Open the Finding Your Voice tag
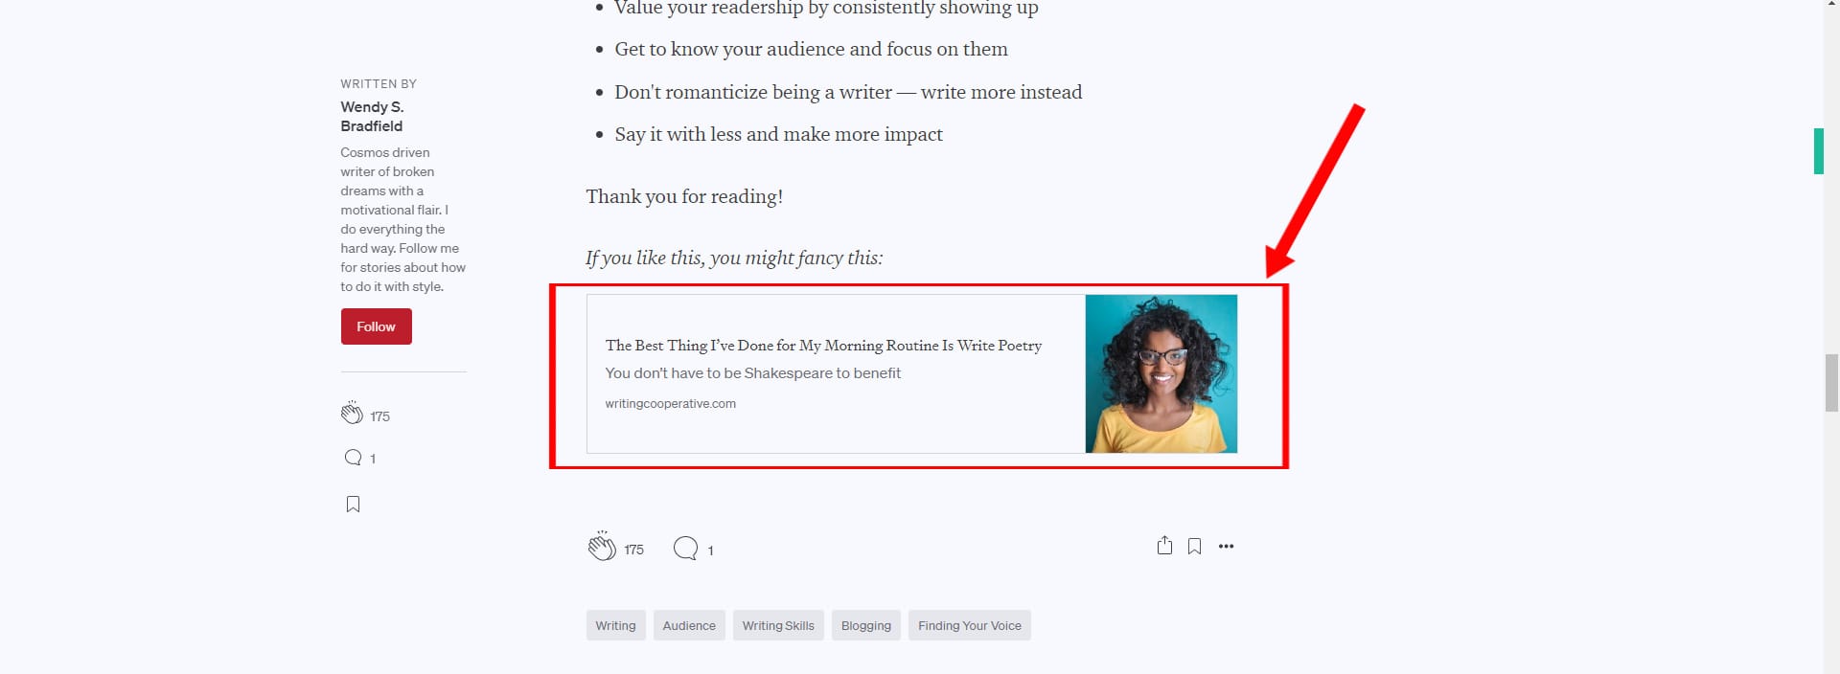The height and width of the screenshot is (674, 1840). pos(969,625)
